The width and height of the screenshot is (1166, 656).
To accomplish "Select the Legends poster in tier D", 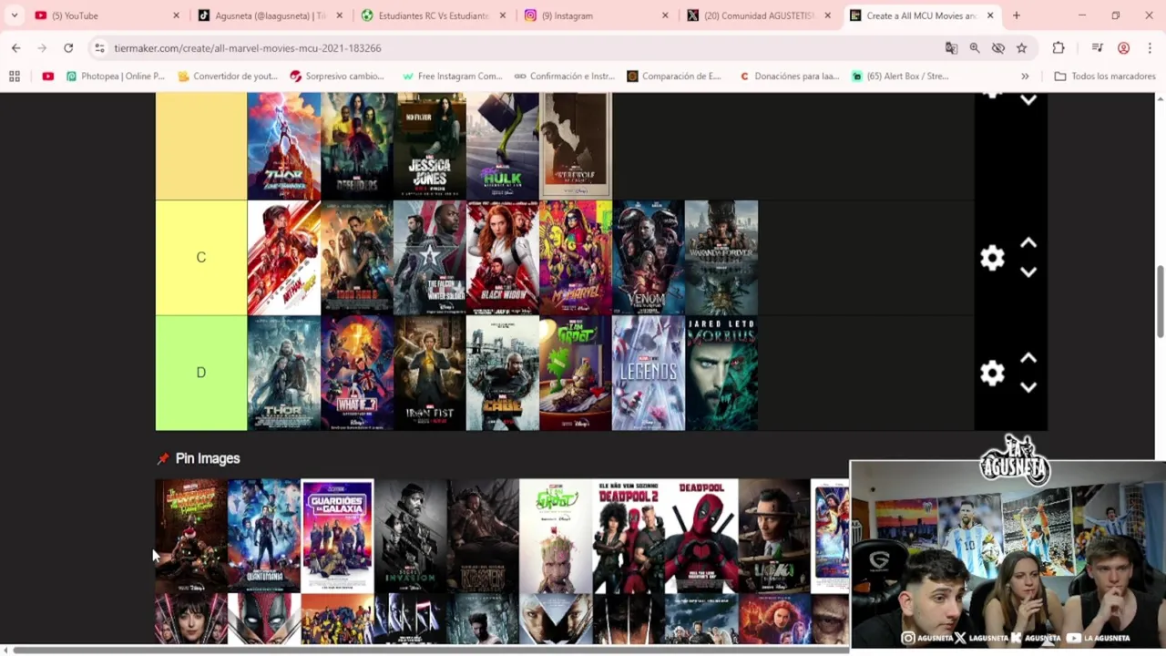I will click(x=649, y=373).
